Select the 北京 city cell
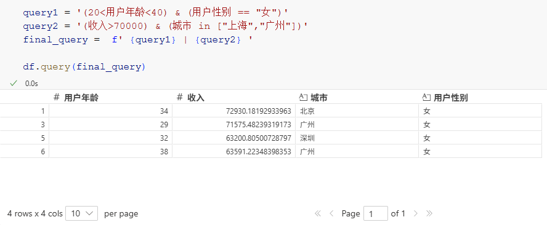The width and height of the screenshot is (547, 225). (357, 111)
